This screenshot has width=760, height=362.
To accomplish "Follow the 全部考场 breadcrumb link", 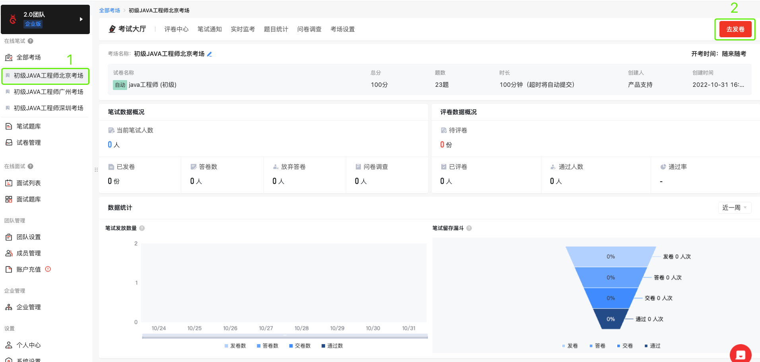I will tap(109, 10).
